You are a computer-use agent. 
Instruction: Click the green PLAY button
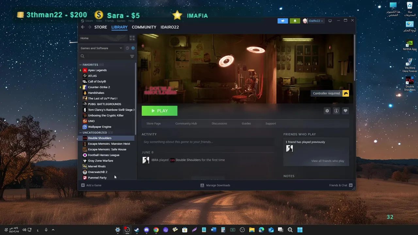(x=159, y=111)
